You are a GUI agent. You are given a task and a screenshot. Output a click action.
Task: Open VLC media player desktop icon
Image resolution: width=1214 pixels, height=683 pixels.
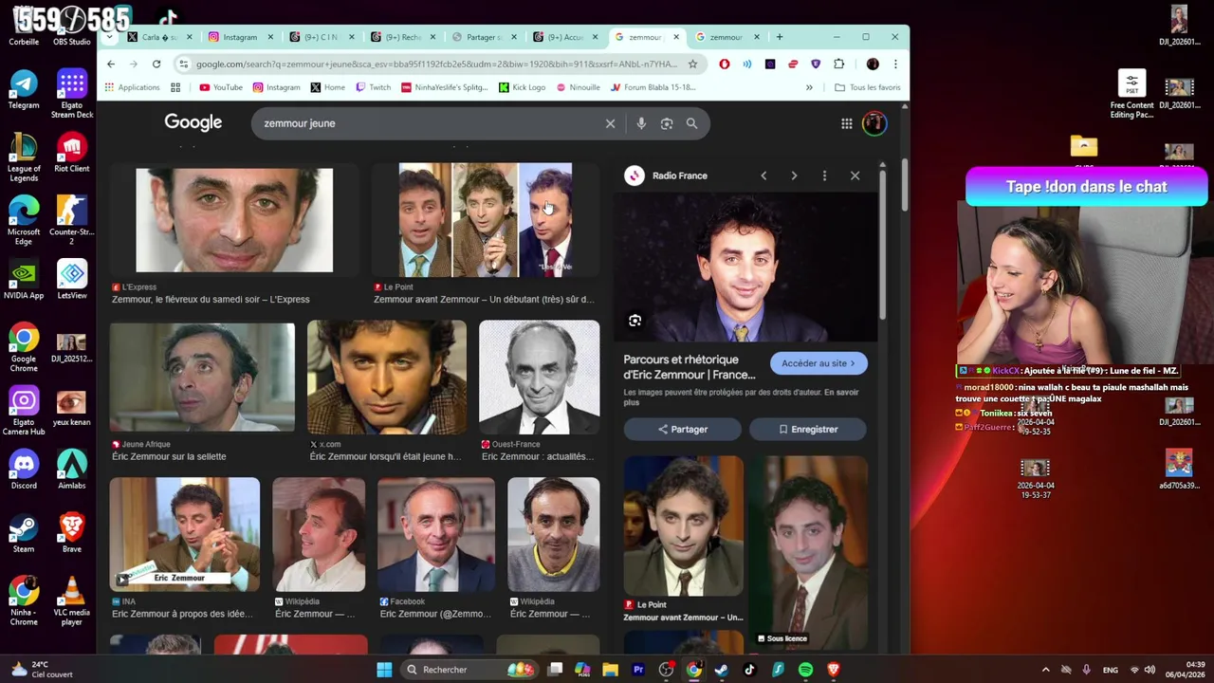click(72, 601)
